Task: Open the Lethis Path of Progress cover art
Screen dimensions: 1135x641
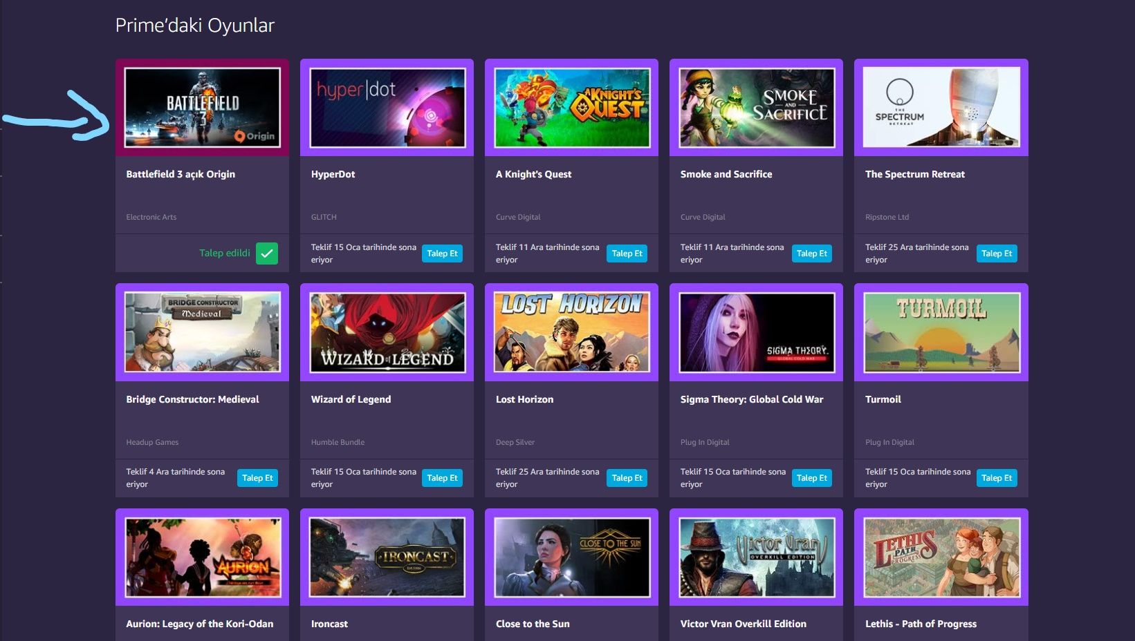Action: [941, 557]
